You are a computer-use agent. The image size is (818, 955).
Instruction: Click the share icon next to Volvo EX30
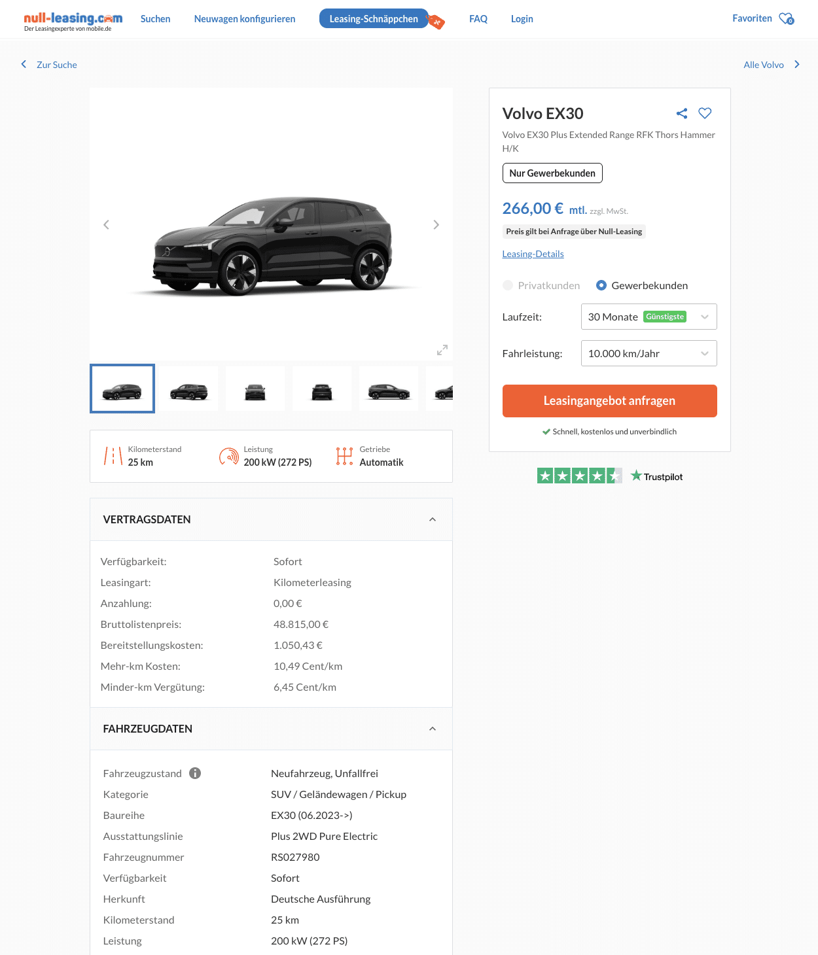tap(682, 113)
